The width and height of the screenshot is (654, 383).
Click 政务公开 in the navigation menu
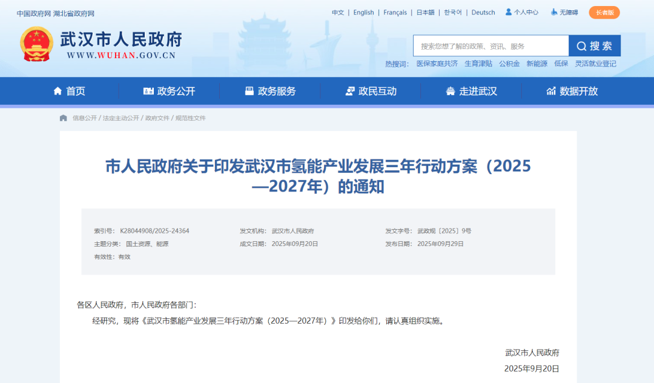click(176, 90)
